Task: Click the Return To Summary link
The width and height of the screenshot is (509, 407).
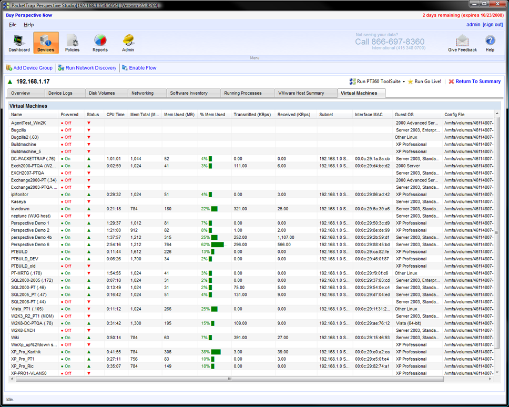Action: 478,82
